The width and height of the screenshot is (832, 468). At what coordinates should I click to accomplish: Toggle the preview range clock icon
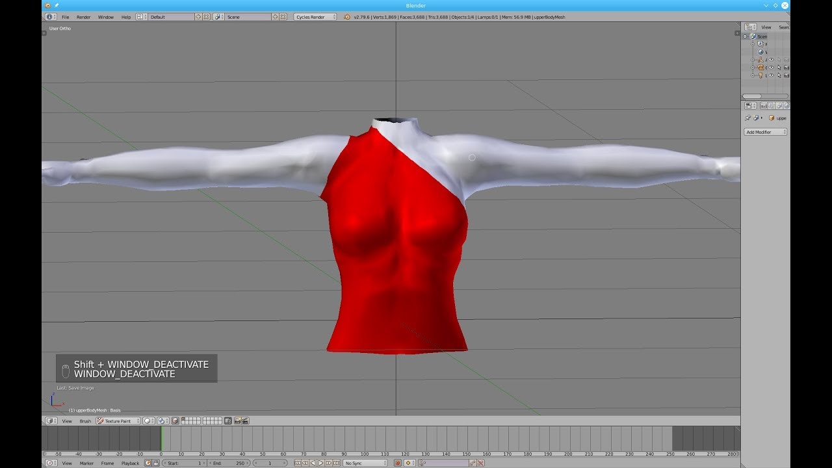click(x=148, y=463)
